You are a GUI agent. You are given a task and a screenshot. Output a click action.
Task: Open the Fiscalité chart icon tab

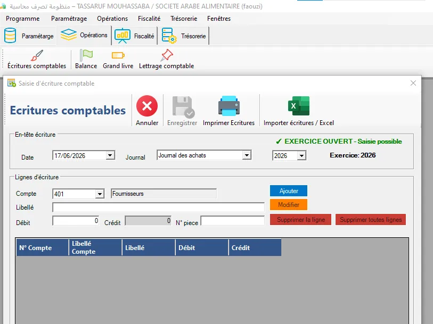[135, 36]
